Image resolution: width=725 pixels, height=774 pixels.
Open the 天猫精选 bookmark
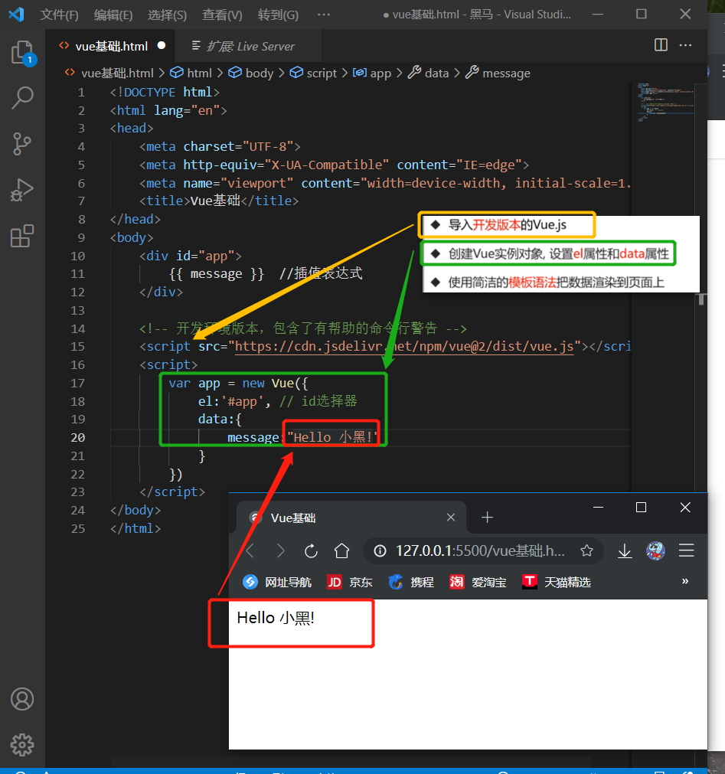tap(557, 583)
